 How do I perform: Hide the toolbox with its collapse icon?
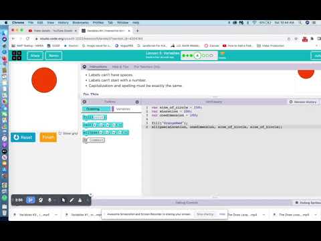(x=84, y=102)
